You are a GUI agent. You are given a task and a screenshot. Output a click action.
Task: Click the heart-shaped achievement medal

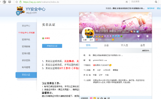point(98,98)
